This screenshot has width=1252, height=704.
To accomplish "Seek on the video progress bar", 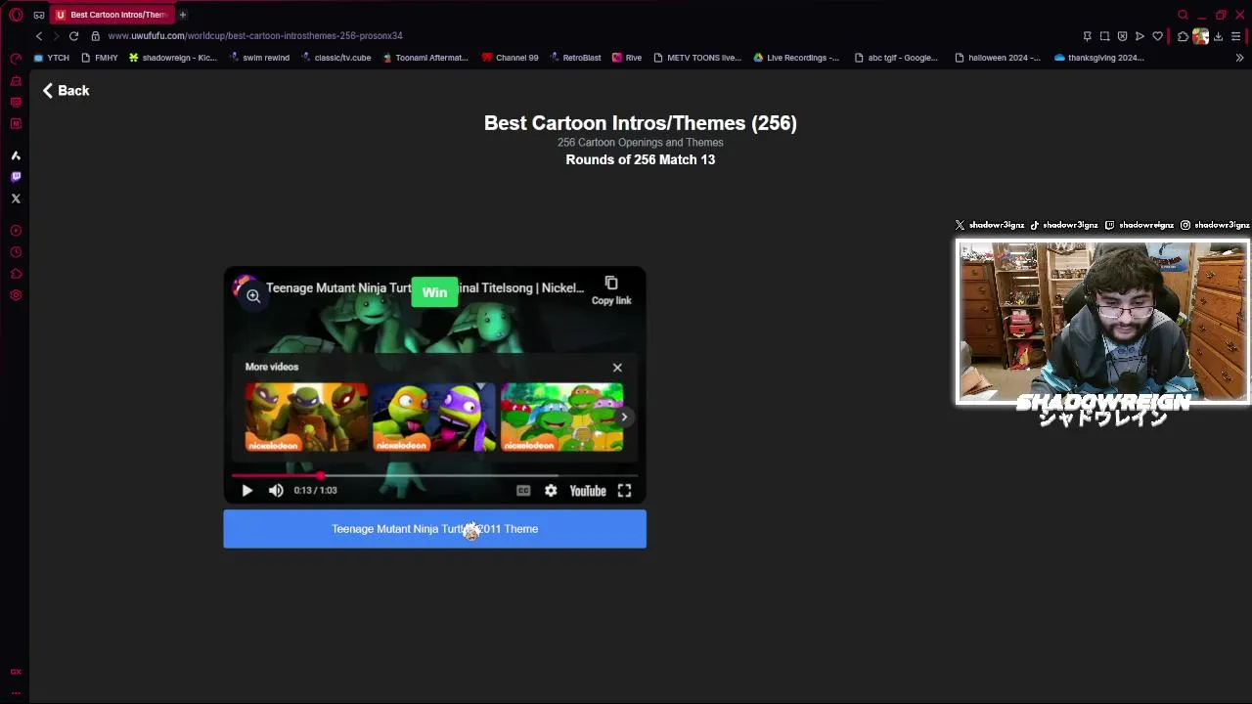I will point(434,475).
